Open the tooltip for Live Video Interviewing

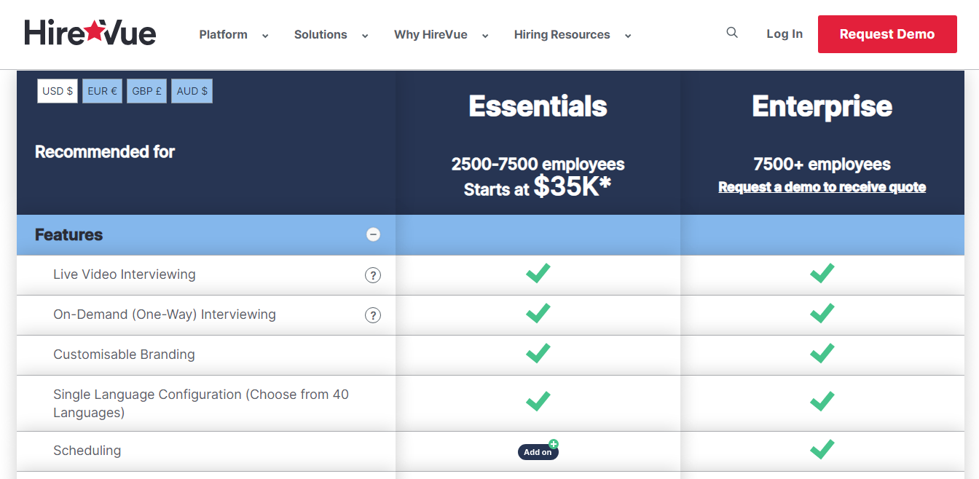372,275
